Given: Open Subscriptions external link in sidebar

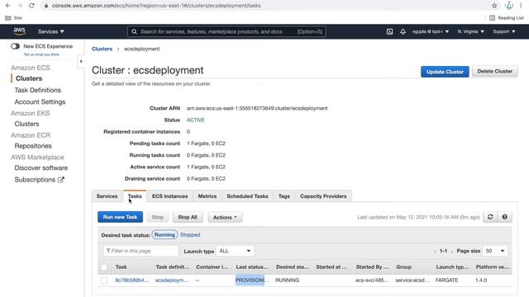Looking at the screenshot, I should click(x=39, y=180).
